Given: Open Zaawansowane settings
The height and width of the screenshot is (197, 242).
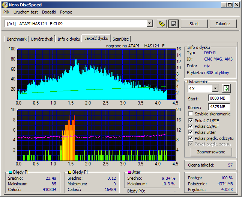Looking at the screenshot, I should coord(211,152).
